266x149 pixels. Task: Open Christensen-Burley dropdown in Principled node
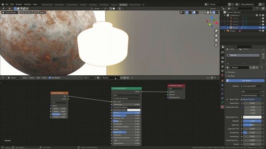pos(126,99)
